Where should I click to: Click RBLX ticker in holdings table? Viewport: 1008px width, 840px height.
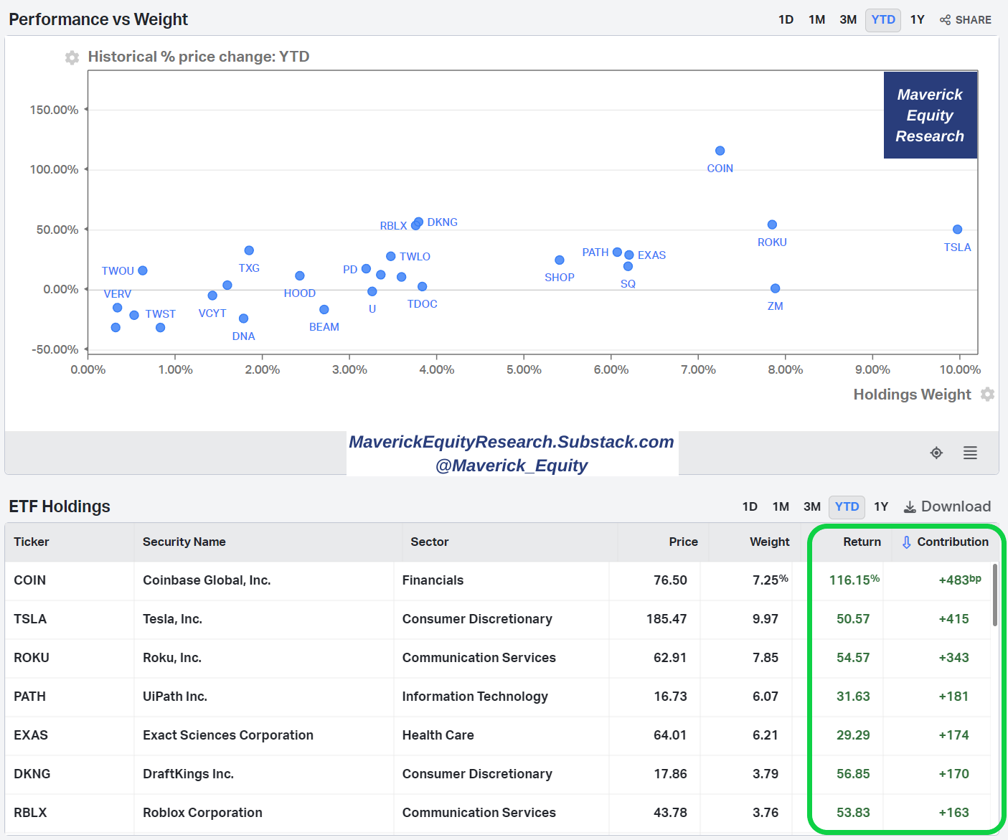[30, 813]
